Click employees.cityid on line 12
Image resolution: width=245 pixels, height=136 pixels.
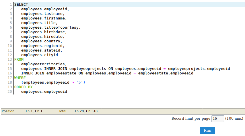pos(39,55)
